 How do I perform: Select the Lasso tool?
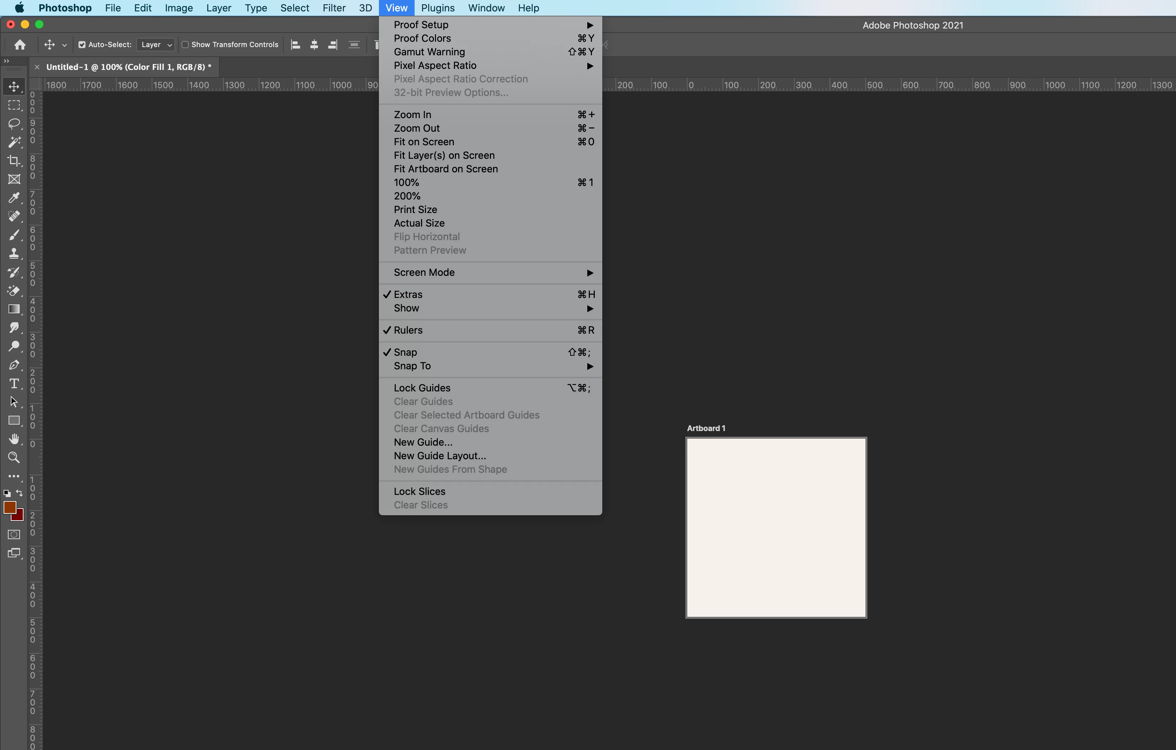coord(14,123)
